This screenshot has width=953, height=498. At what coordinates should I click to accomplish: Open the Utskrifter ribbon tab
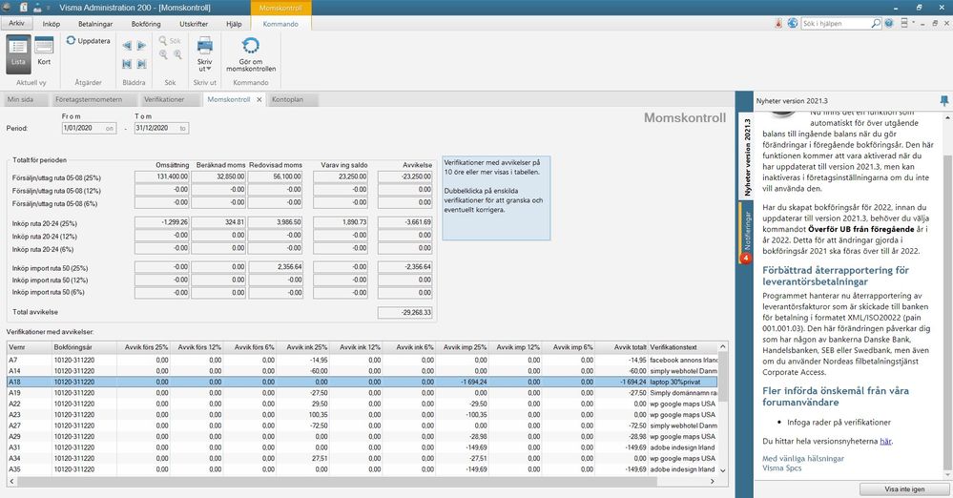point(194,24)
